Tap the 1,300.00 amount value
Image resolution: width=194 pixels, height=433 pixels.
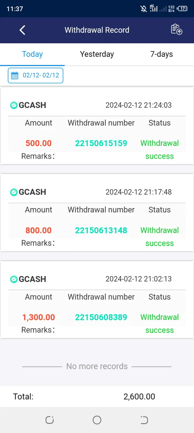39,317
